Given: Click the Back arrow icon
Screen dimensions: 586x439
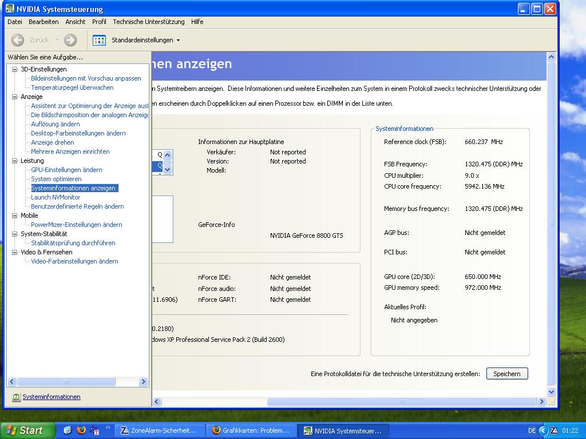Looking at the screenshot, I should [x=18, y=40].
